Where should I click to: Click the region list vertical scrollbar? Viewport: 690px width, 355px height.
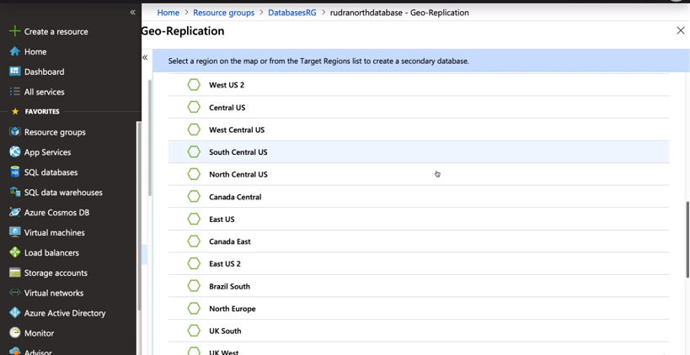pos(687,239)
